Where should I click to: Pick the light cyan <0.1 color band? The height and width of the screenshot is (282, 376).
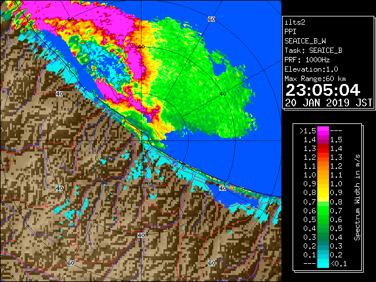[x=323, y=263]
